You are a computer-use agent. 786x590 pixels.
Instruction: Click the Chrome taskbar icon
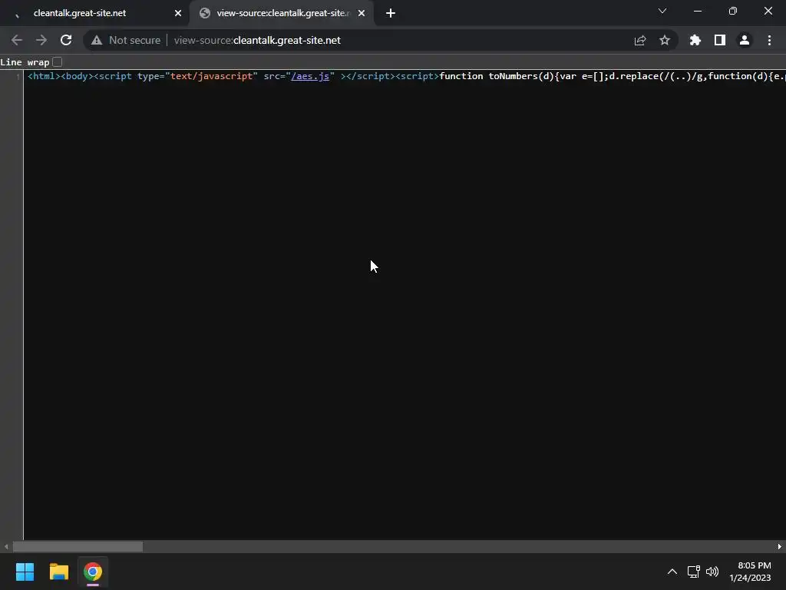point(93,572)
